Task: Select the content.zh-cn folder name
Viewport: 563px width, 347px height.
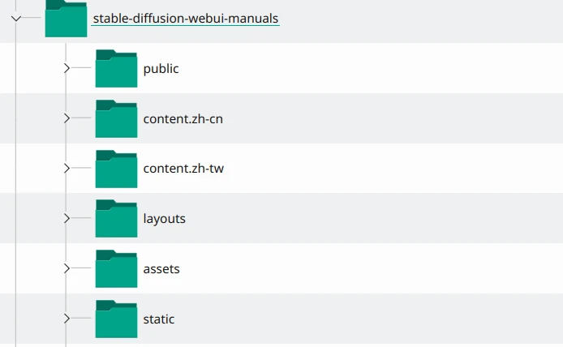Action: pos(183,119)
